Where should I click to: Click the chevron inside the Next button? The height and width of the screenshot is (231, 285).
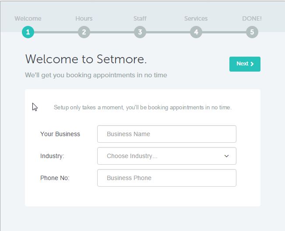click(252, 64)
